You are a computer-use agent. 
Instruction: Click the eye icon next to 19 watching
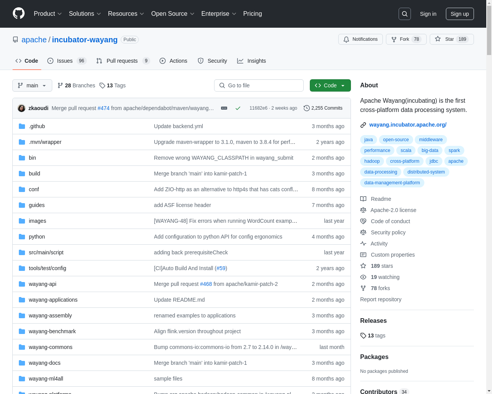coord(363,277)
